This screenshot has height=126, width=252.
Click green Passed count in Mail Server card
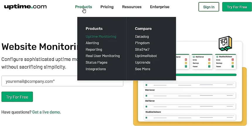pos(209,67)
